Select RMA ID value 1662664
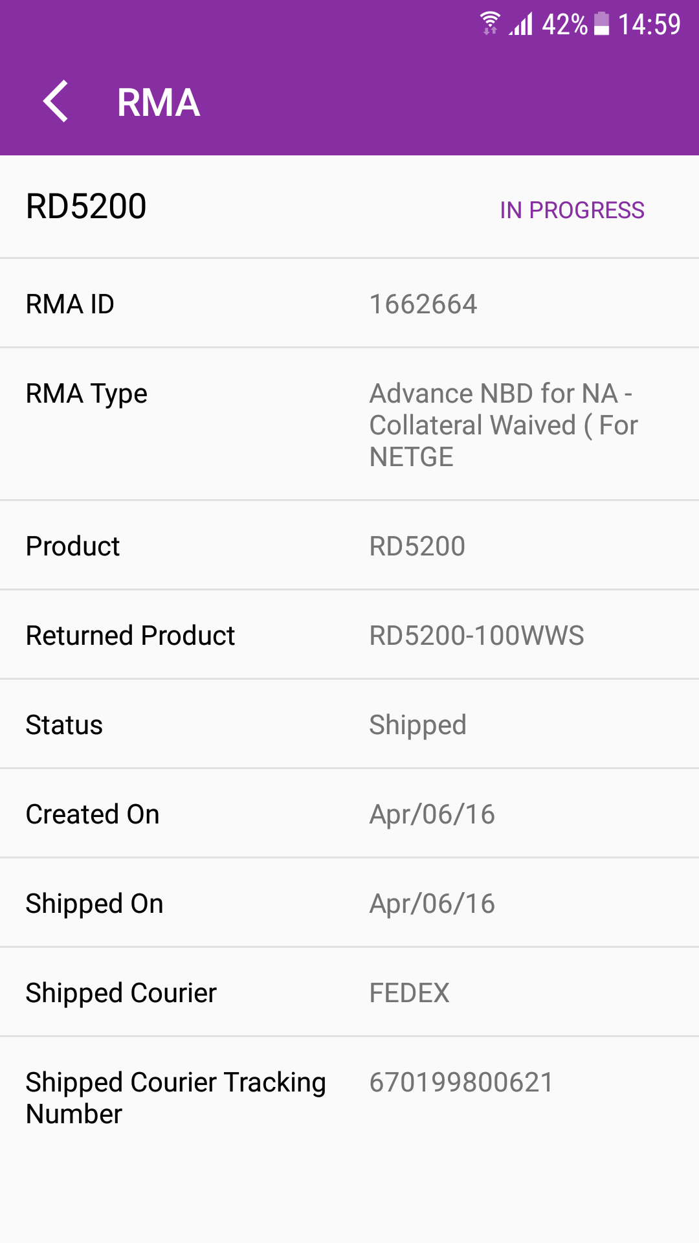The height and width of the screenshot is (1243, 699). click(423, 304)
